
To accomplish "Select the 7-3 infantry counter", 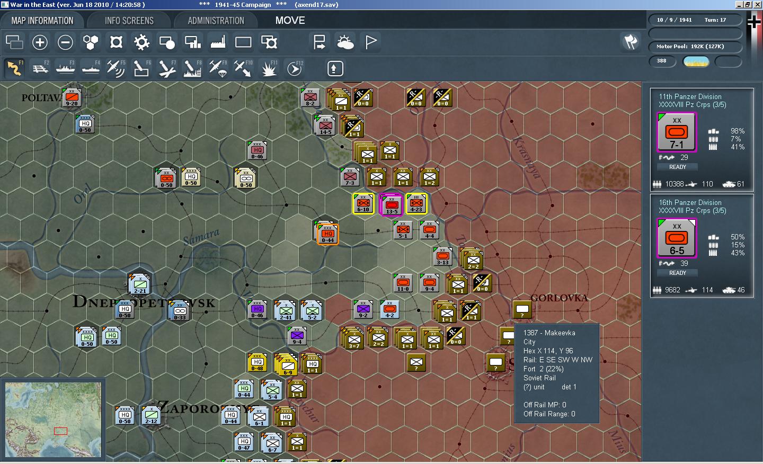I will coord(350,177).
